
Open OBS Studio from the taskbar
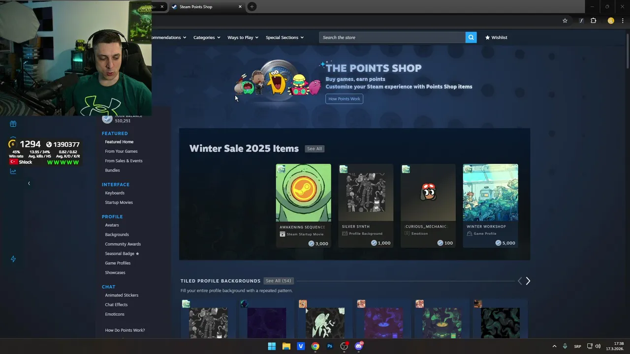(344, 346)
